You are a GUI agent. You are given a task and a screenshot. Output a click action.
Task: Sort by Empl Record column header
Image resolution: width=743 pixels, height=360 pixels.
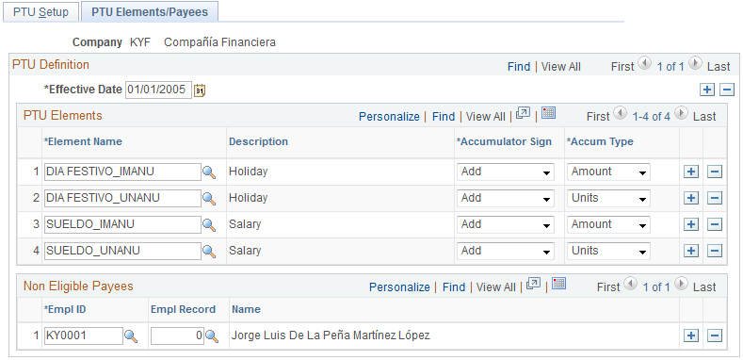pyautogui.click(x=183, y=310)
